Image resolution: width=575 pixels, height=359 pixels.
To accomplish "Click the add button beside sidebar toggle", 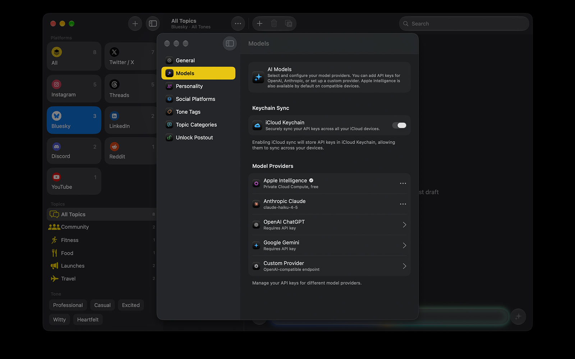I will point(135,24).
